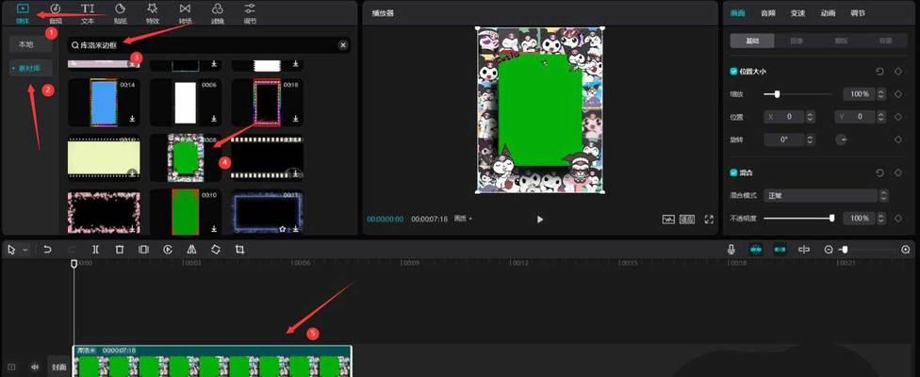920x377 pixels.
Task: Select the Local (本地) media source
Action: coord(30,44)
